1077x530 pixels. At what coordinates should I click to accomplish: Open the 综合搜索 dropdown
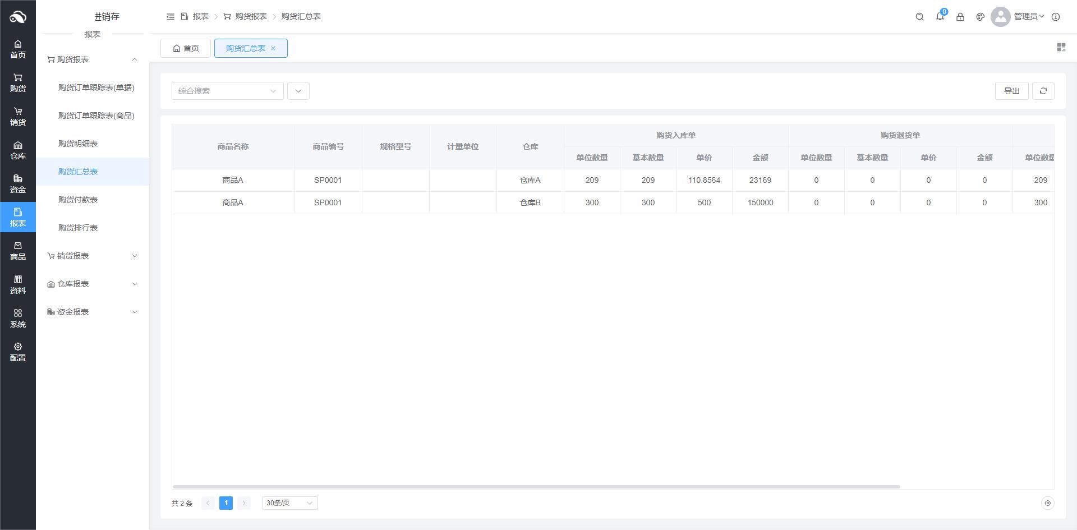(227, 91)
